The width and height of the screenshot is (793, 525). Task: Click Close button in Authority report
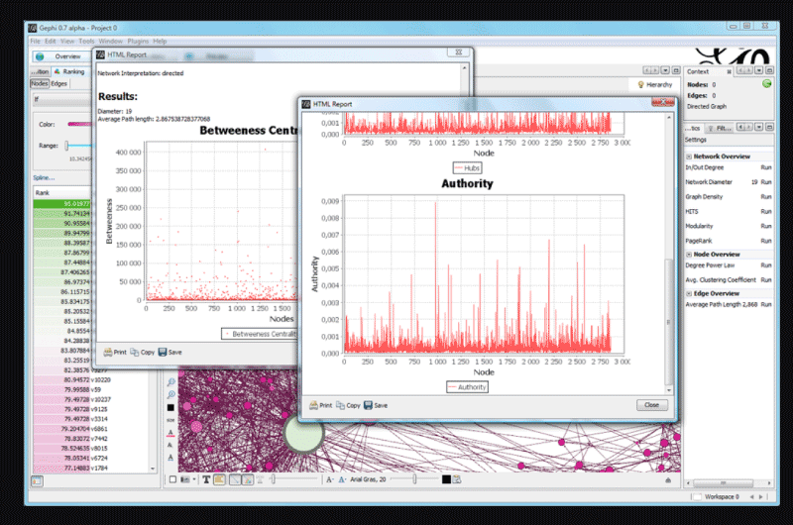click(652, 405)
